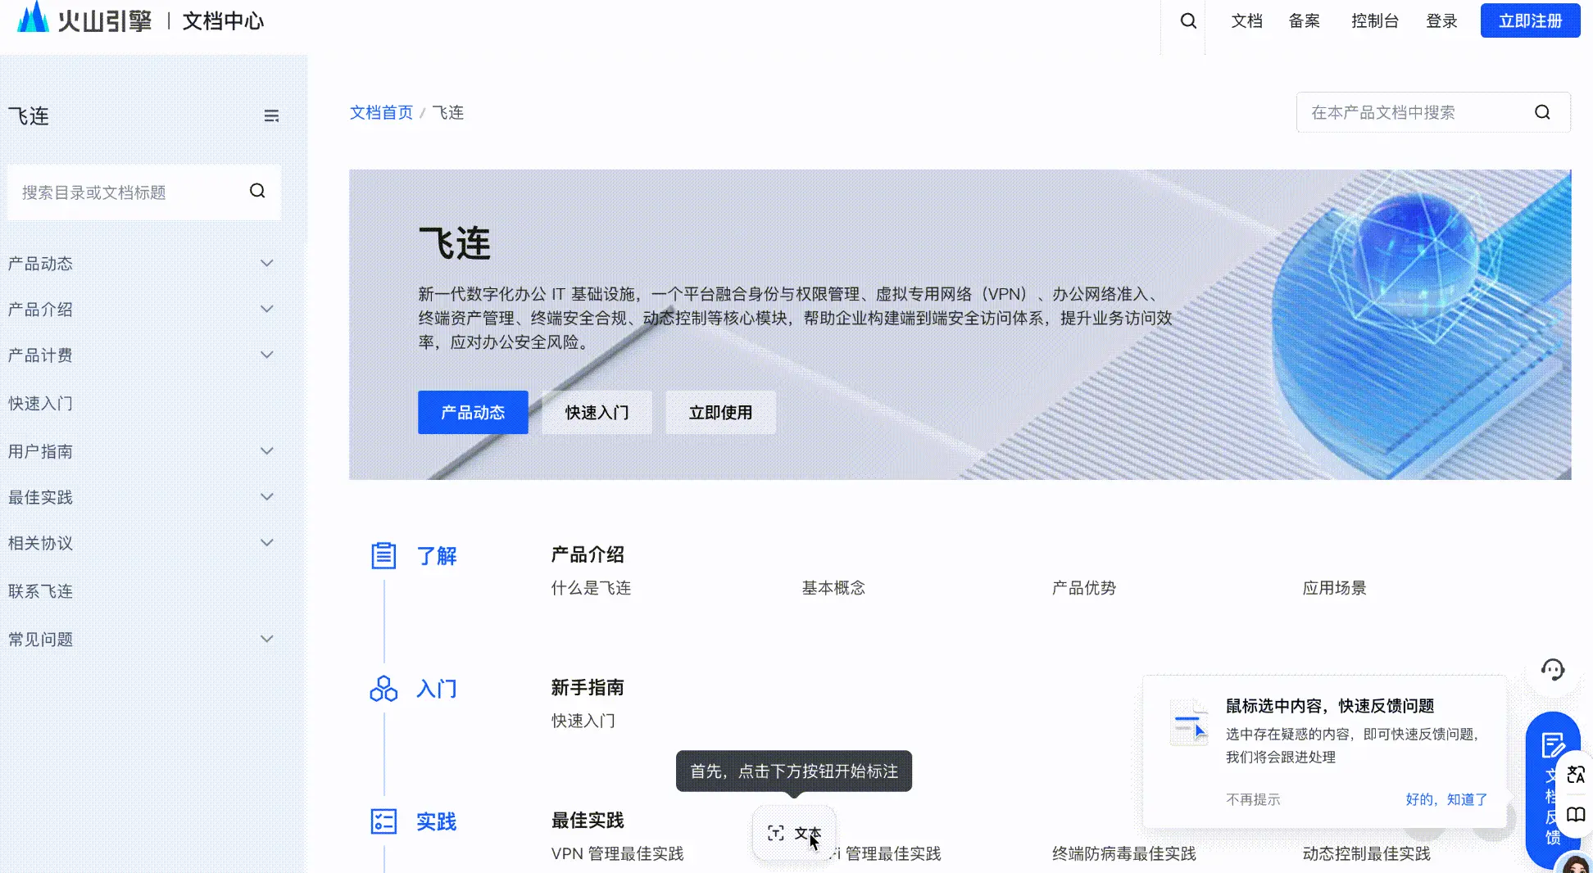Open 控制台 in top navigation
The height and width of the screenshot is (873, 1593).
(1374, 21)
